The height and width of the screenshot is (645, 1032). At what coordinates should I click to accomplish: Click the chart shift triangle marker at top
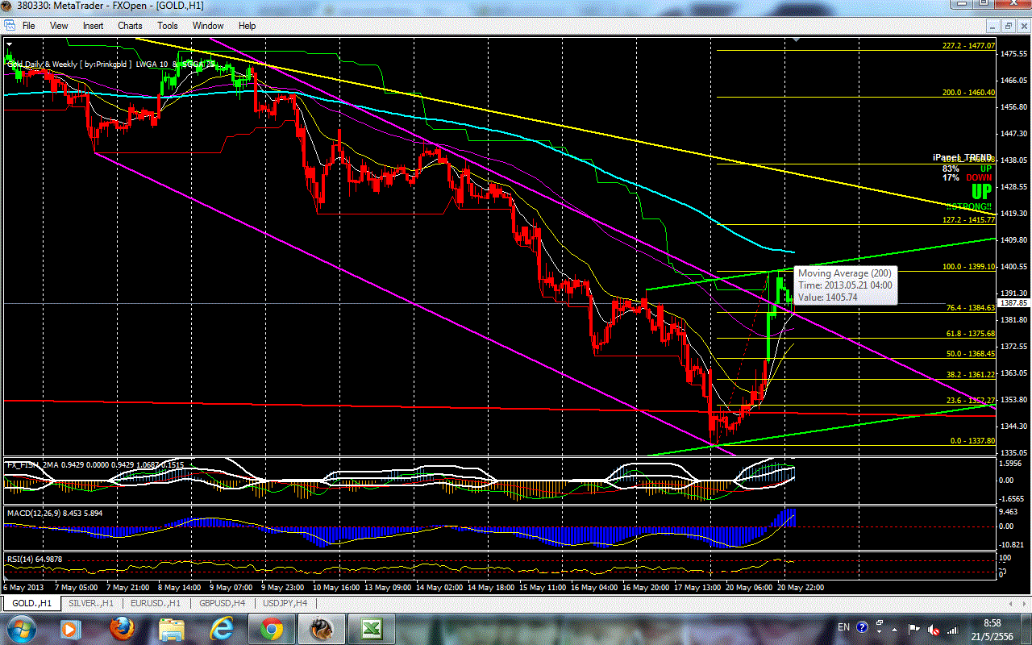point(797,39)
